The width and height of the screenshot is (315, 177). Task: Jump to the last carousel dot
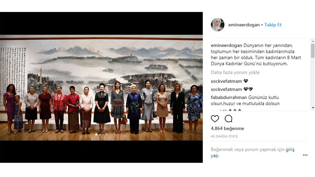(106, 134)
